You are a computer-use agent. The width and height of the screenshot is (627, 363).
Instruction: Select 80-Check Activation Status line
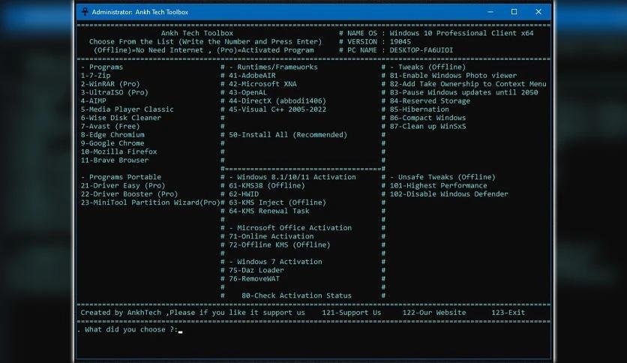tap(296, 295)
